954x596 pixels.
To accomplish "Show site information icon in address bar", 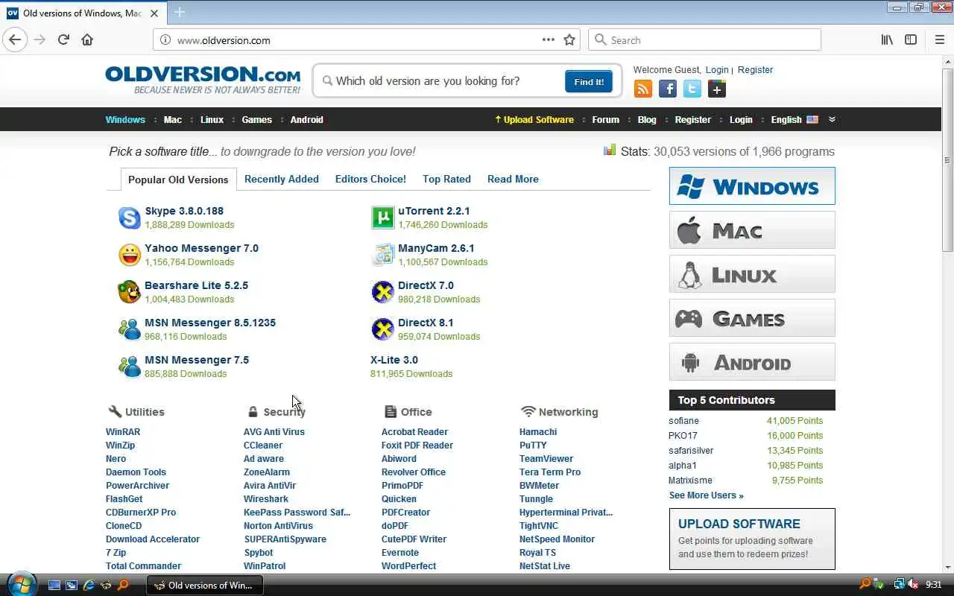I will 165,40.
